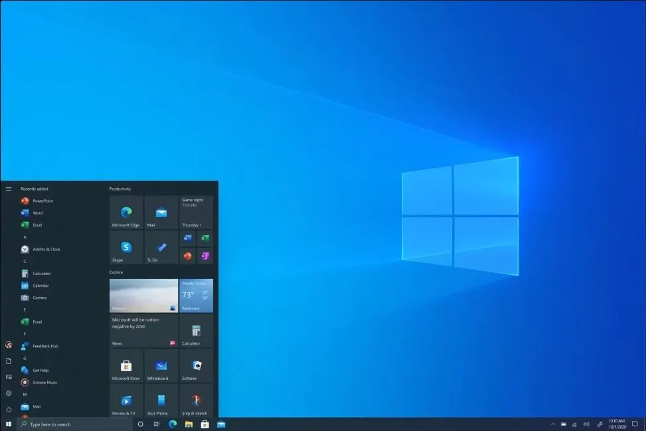Image resolution: width=646 pixels, height=431 pixels.
Task: Click the volume speaker tray icon
Action: click(x=587, y=424)
